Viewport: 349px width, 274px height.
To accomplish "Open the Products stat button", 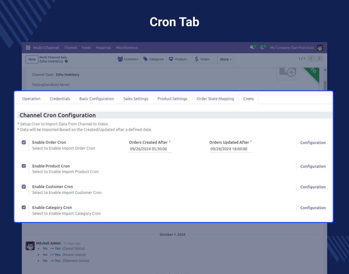I will click(179, 59).
